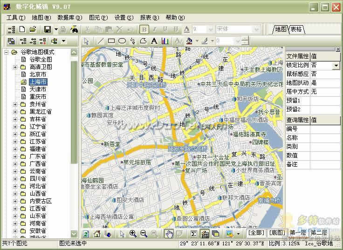Click the 地图扒动 value cell 是
The width and height of the screenshot is (343, 250).
325,82
